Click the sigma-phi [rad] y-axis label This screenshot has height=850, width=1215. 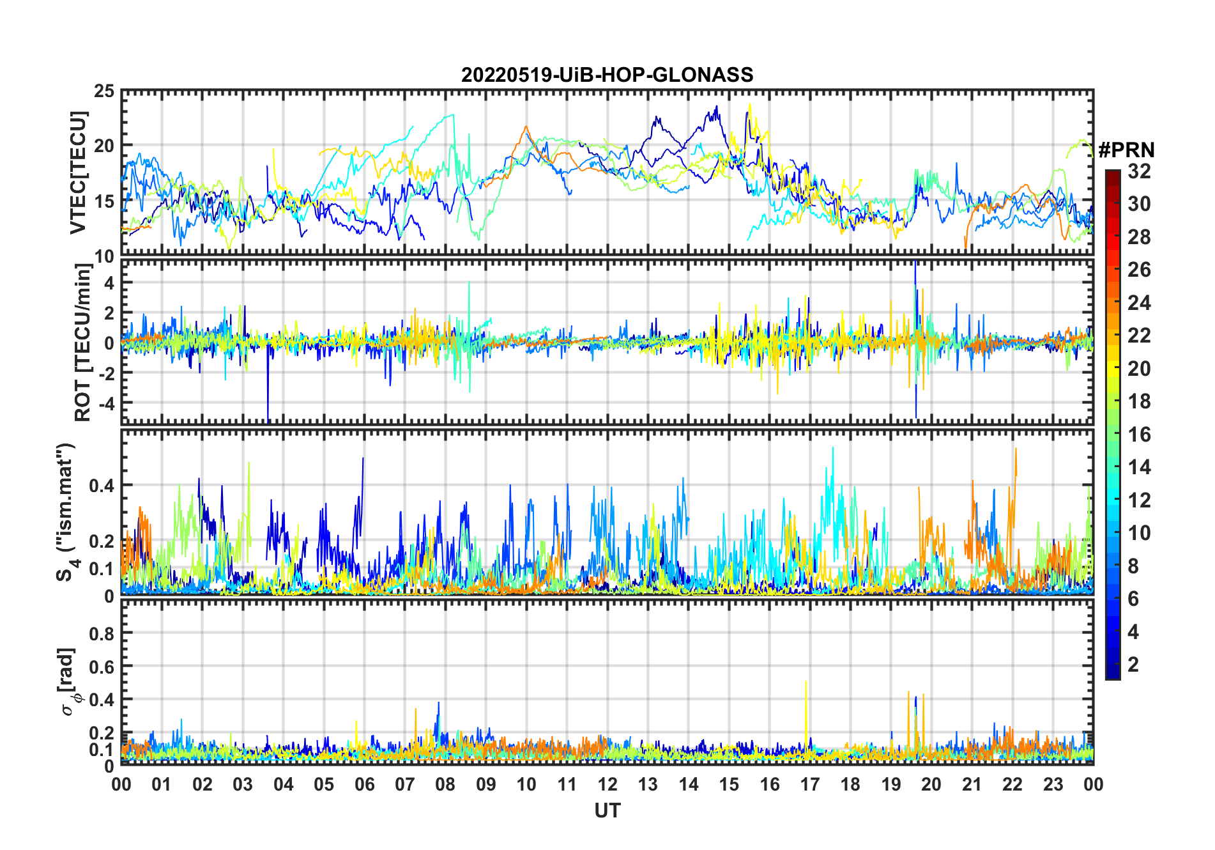68,681
